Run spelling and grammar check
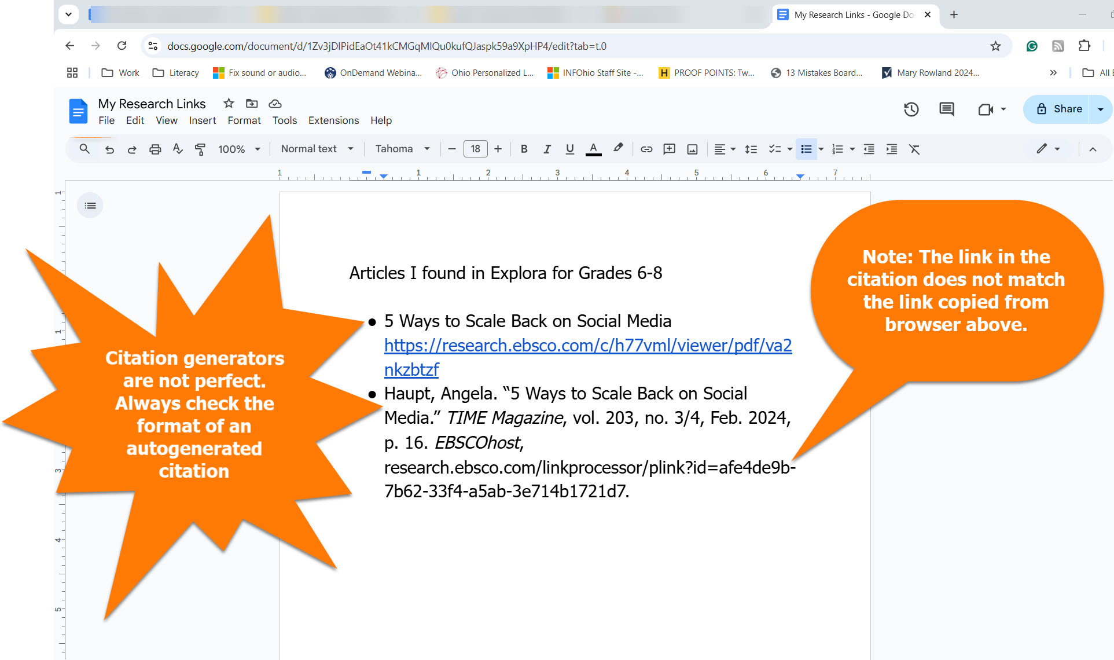 pos(178,149)
